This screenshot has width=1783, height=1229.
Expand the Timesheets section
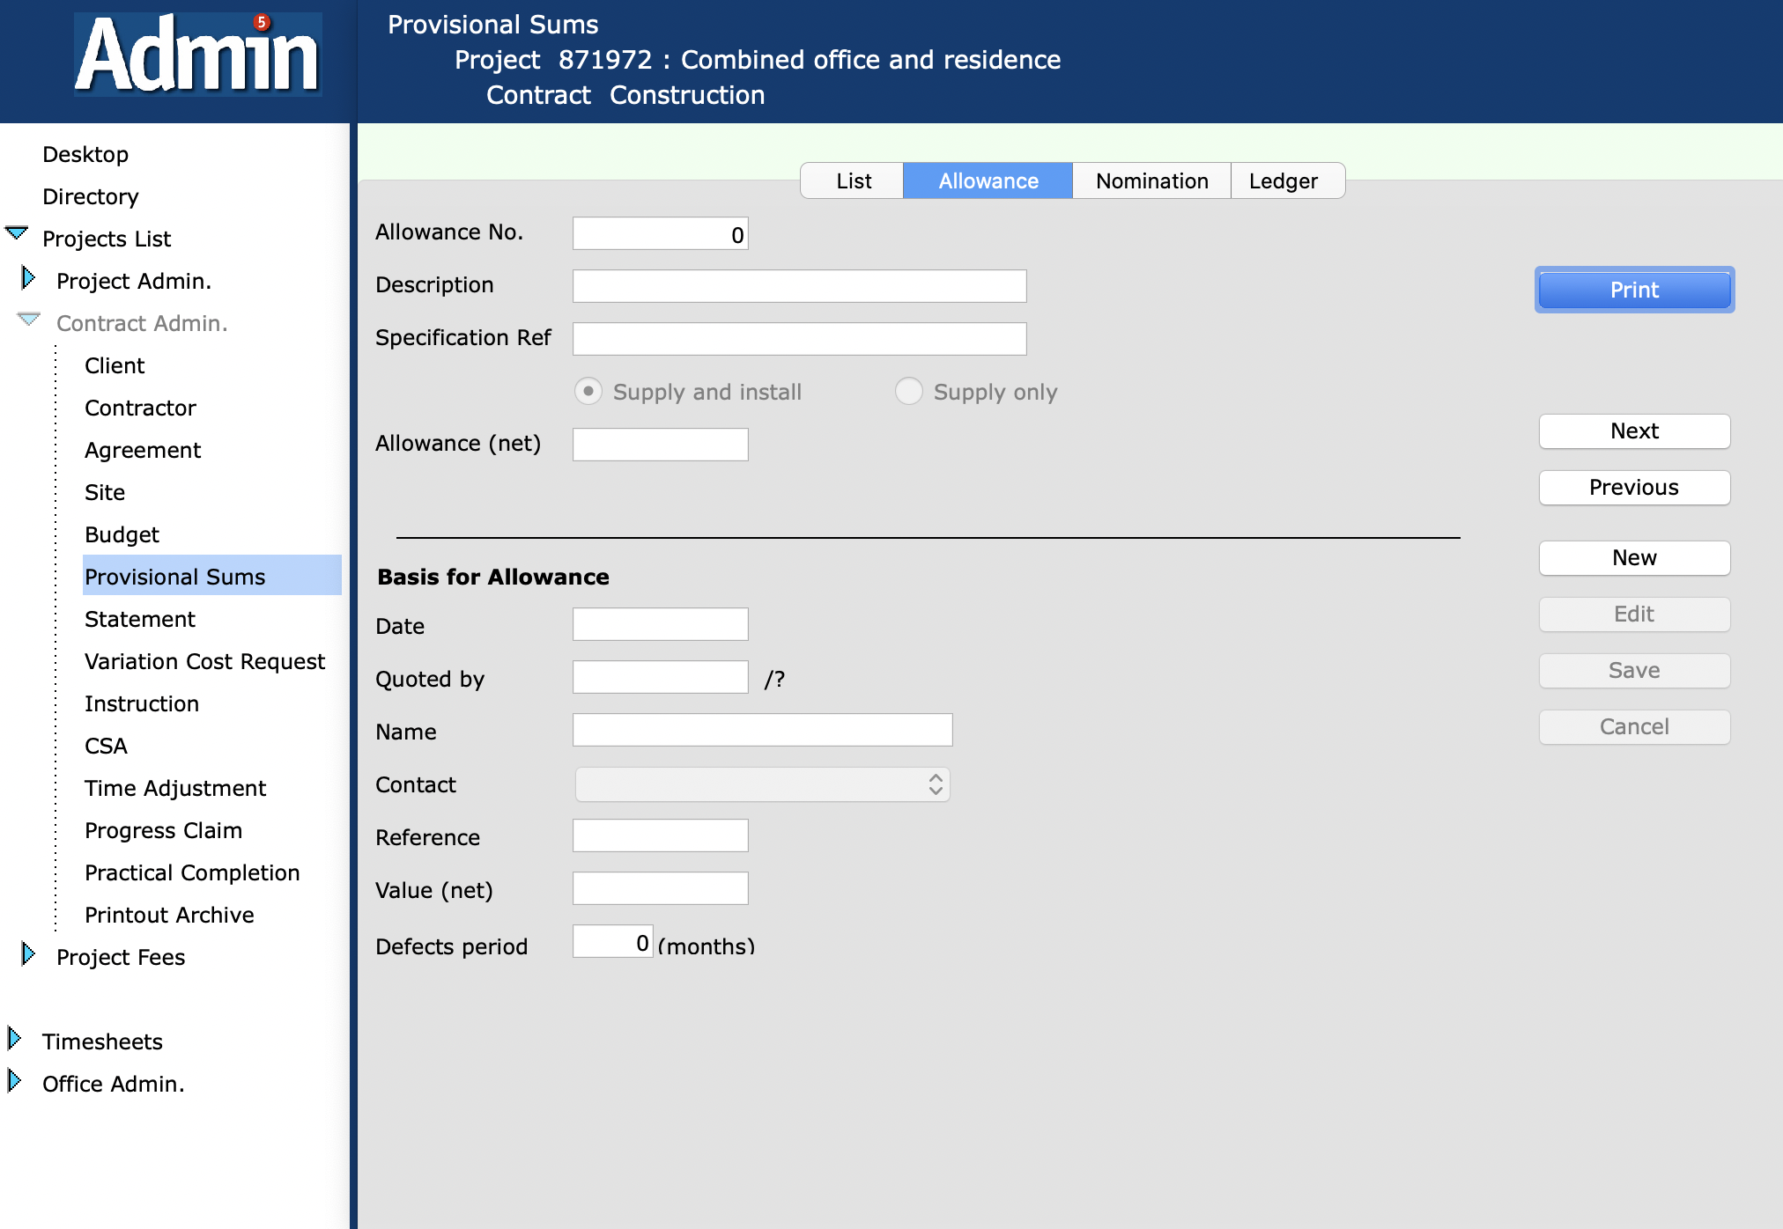click(x=14, y=1039)
